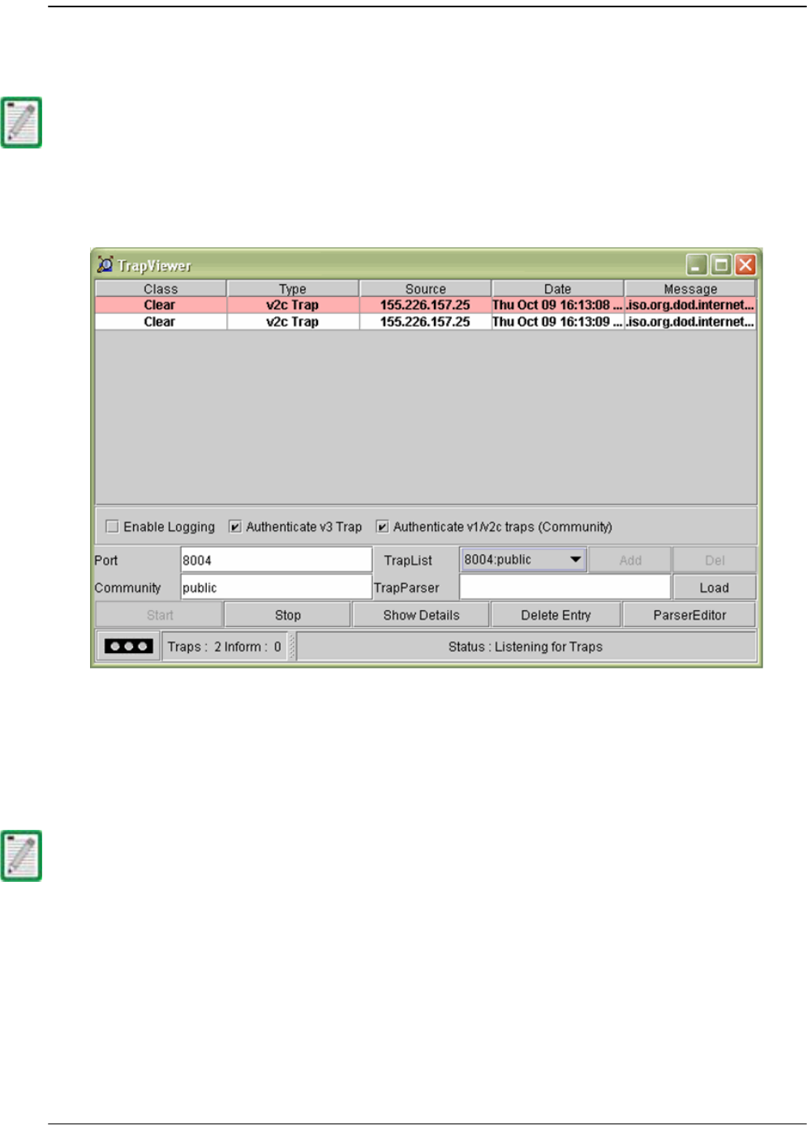Click the Delete Entry button
Image resolution: width=807 pixels, height=1130 pixels.
pyautogui.click(x=556, y=615)
